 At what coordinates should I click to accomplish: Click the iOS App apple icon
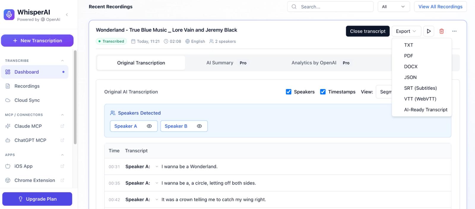click(8, 166)
